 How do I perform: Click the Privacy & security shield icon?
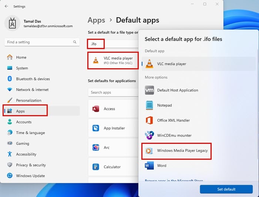pyautogui.click(x=10, y=165)
